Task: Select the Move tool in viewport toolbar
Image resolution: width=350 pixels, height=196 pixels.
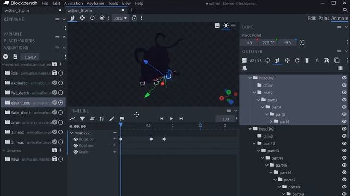Action: coord(82,18)
